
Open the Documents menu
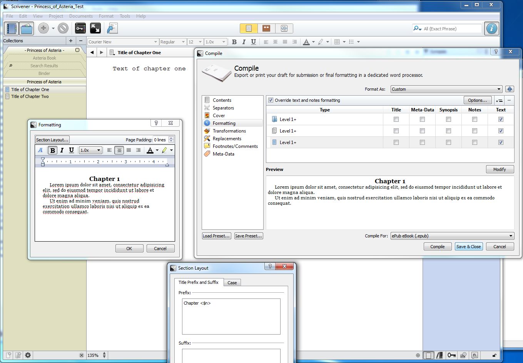pyautogui.click(x=81, y=16)
